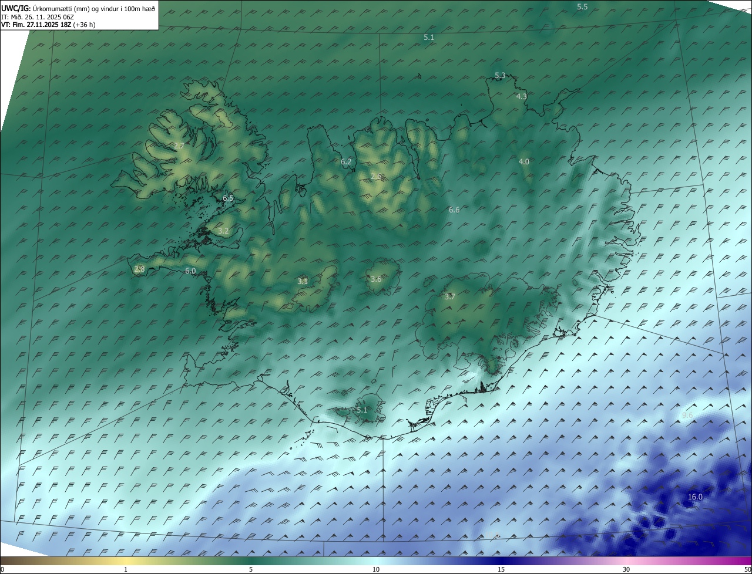Select the faint 9.6 value label
Viewport: 752px width, 574px height.
tap(687, 416)
